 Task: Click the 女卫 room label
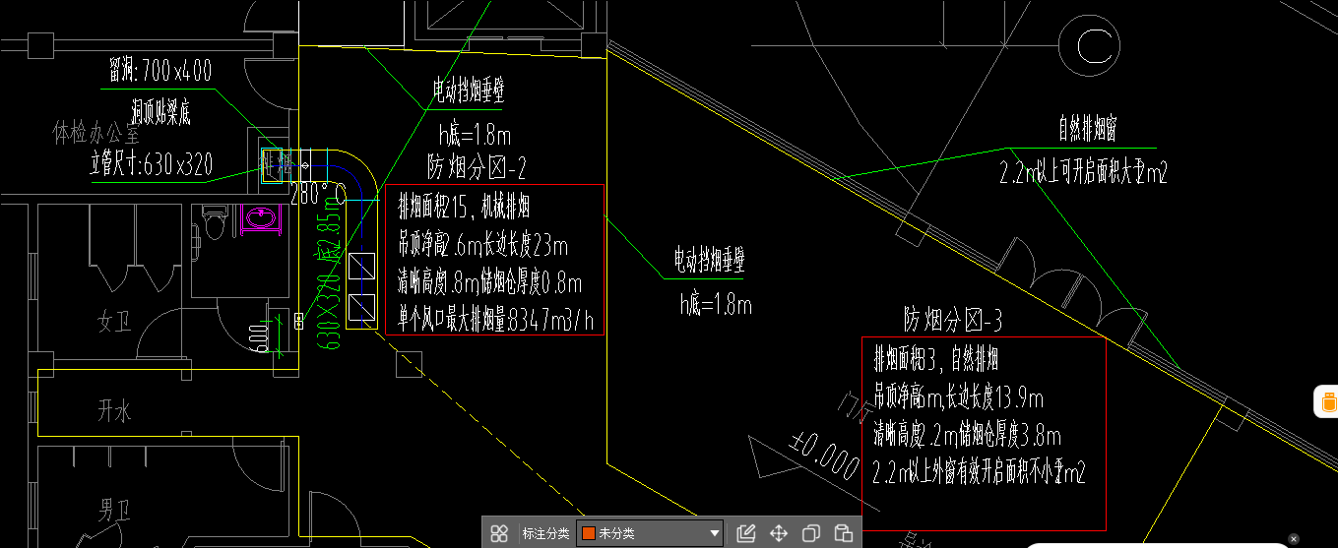coord(114,322)
